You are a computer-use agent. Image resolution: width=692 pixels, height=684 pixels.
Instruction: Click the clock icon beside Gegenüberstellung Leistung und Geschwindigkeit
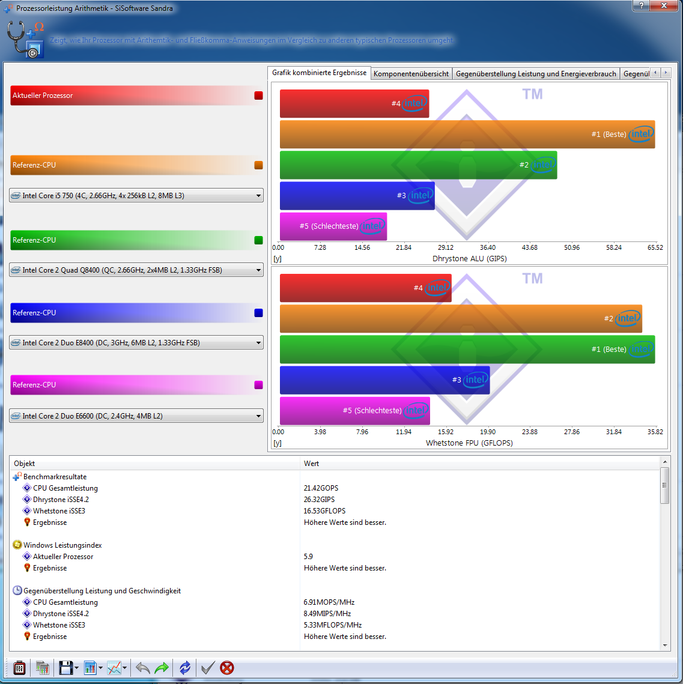click(x=17, y=590)
